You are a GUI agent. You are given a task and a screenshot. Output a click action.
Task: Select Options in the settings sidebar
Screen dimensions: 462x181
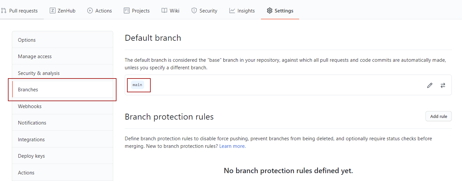(63, 40)
